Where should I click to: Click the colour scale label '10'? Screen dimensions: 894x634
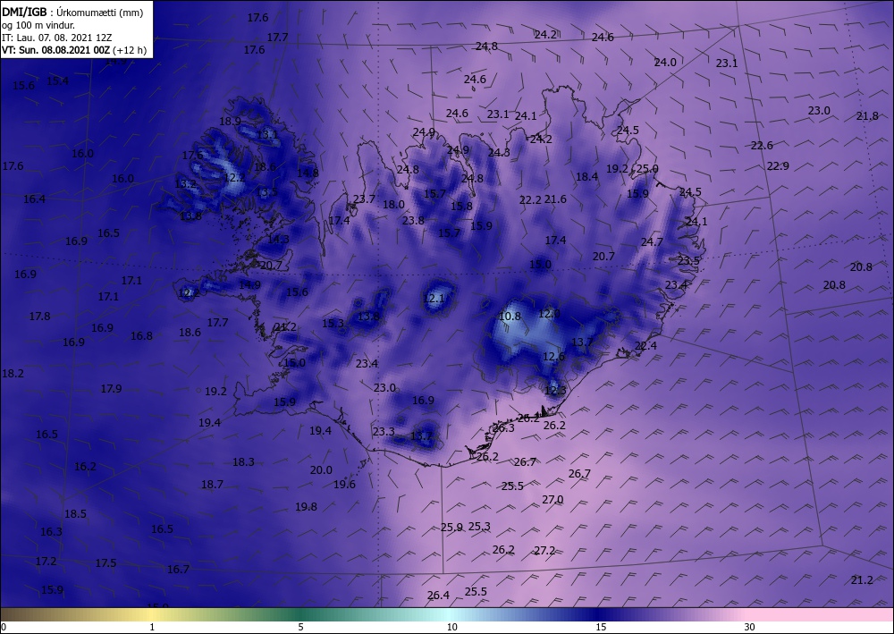pyautogui.click(x=451, y=627)
